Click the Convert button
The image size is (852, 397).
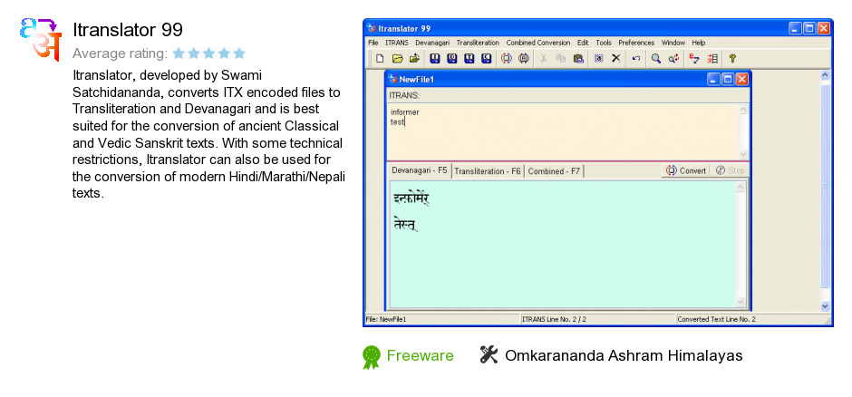click(686, 170)
